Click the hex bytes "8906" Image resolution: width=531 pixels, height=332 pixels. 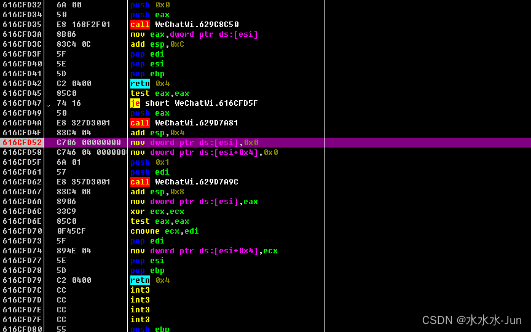[66, 201]
